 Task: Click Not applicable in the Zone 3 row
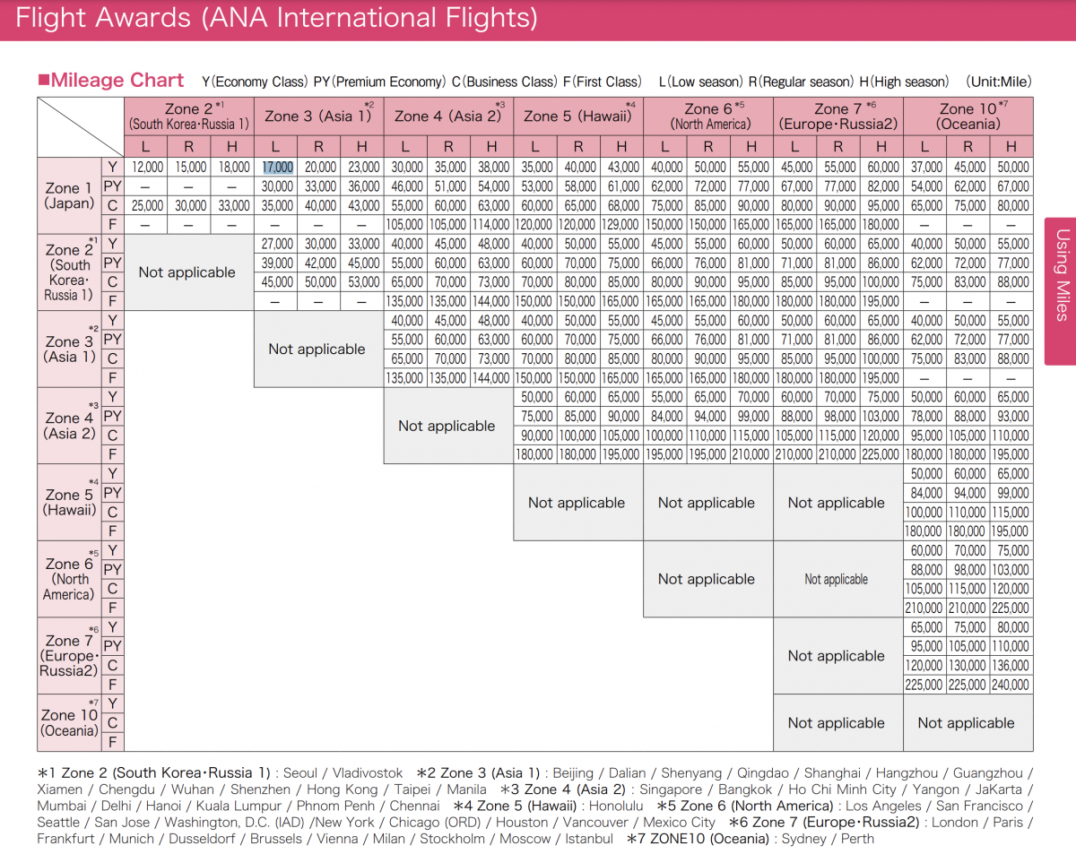tap(317, 349)
